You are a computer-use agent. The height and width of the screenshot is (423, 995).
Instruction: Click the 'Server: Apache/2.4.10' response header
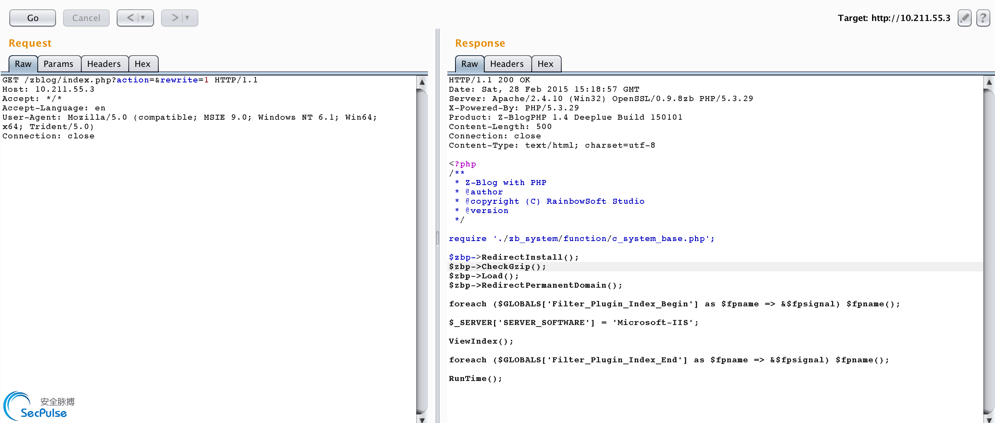[601, 99]
